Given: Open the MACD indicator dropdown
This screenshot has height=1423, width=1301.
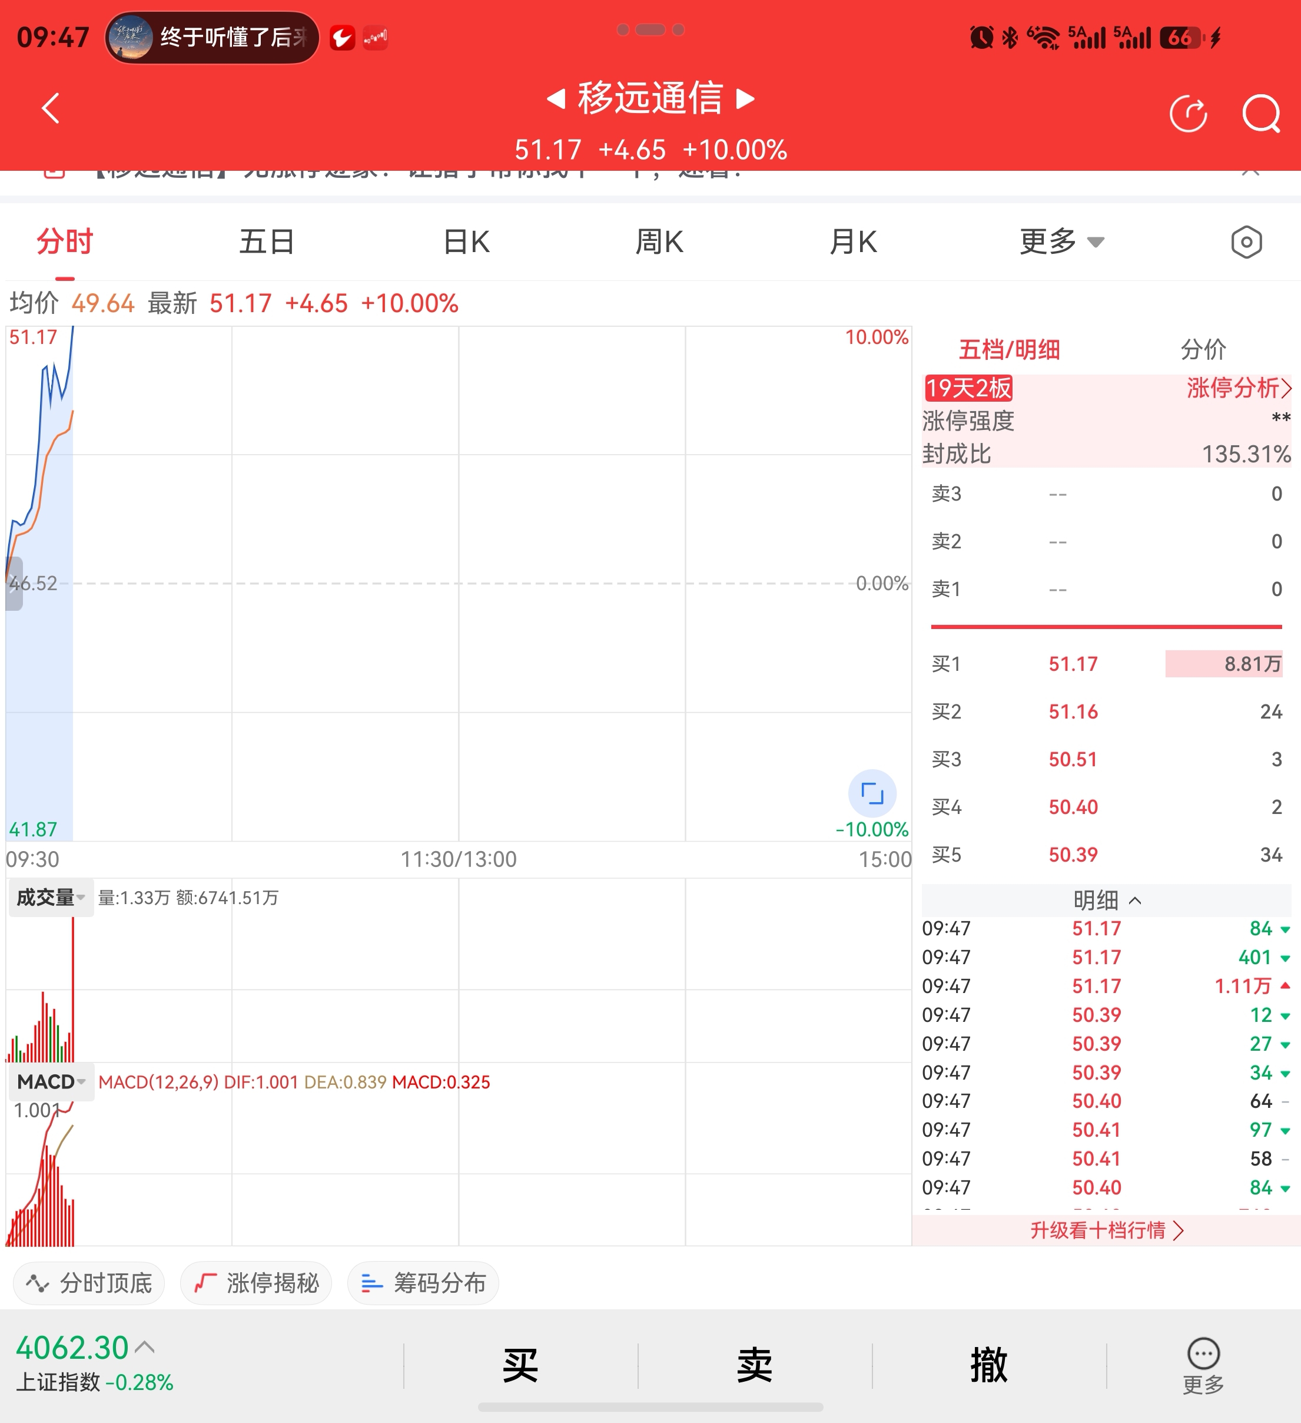Looking at the screenshot, I should (51, 1082).
